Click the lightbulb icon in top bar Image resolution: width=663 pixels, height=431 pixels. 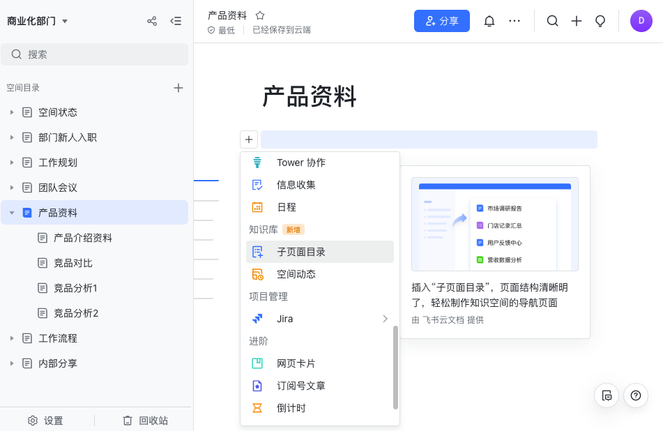[600, 21]
